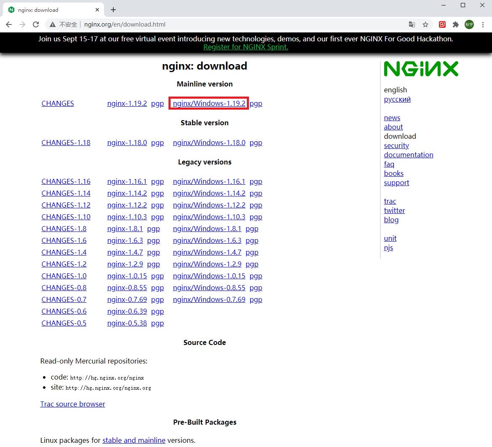Click the hg.nginx.org/nginx.org site URL text

[x=108, y=388]
